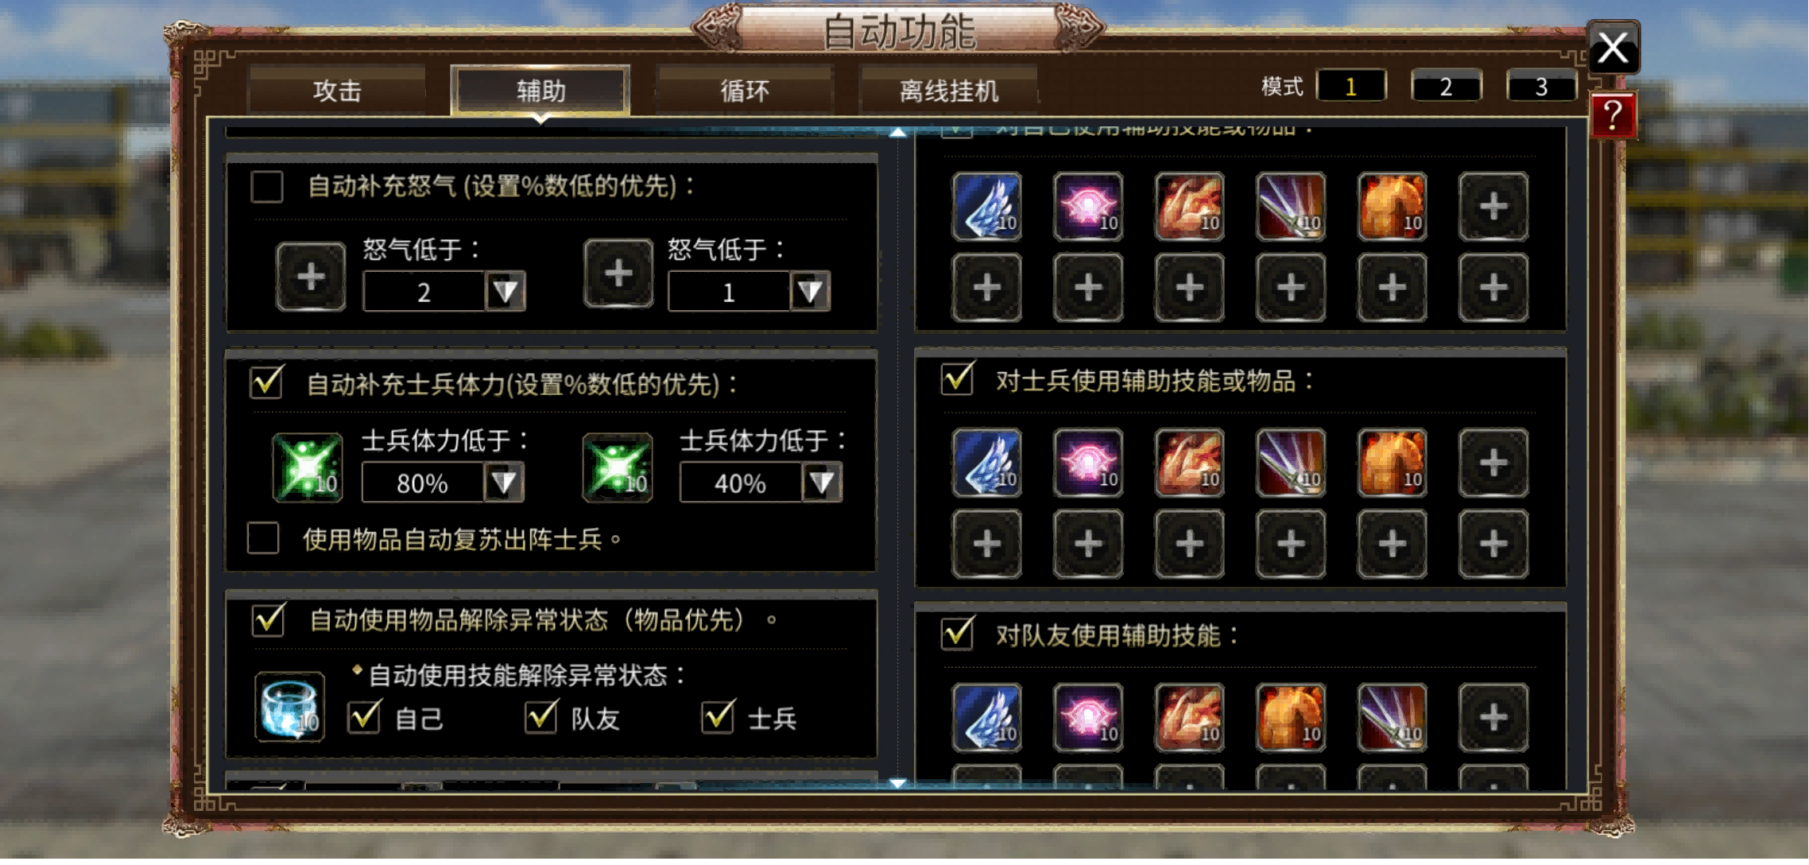Select mode 3 button
The height and width of the screenshot is (865, 1809).
(1541, 87)
